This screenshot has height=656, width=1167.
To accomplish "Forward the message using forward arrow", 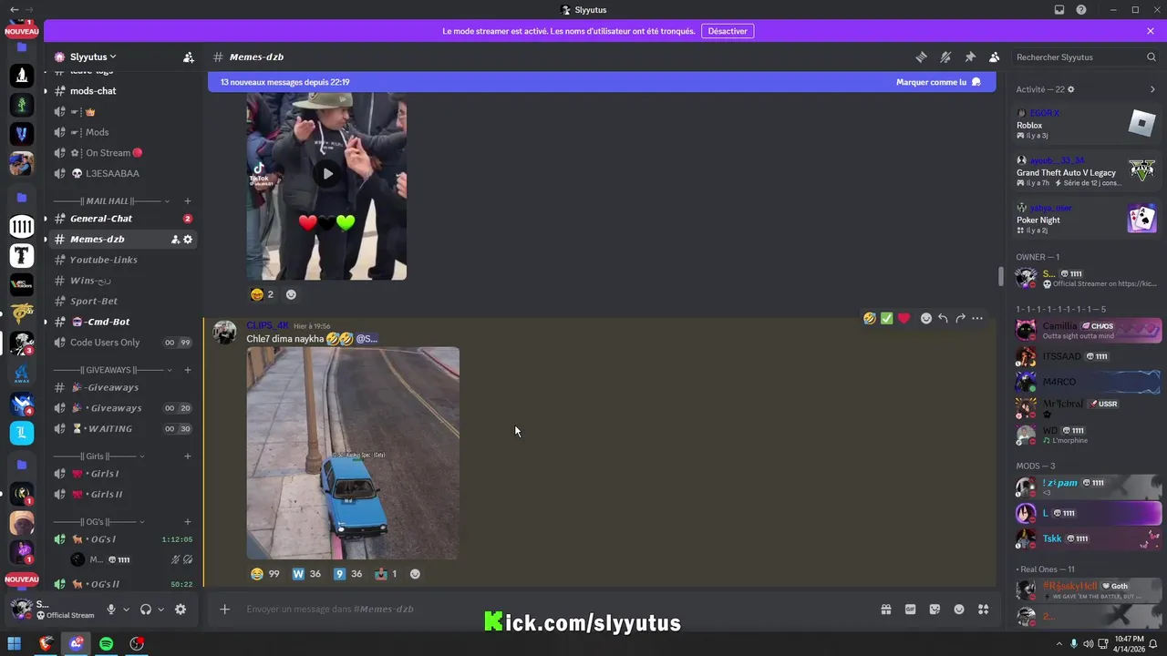I will tap(960, 318).
